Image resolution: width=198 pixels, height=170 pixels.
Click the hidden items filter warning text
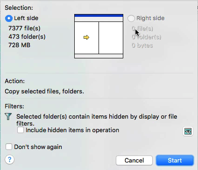(x=97, y=120)
